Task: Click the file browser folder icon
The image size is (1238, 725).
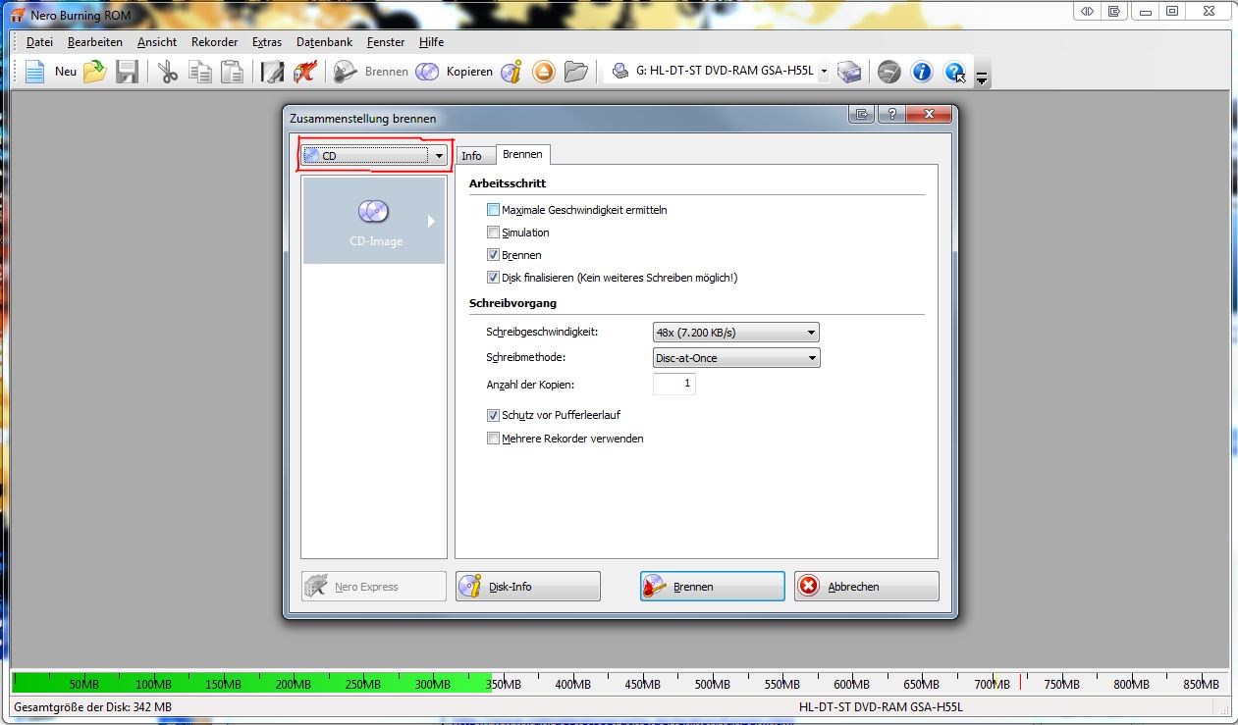Action: [576, 72]
